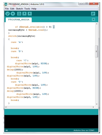Minimize the Arduino window

pyautogui.click(x=82, y=4)
